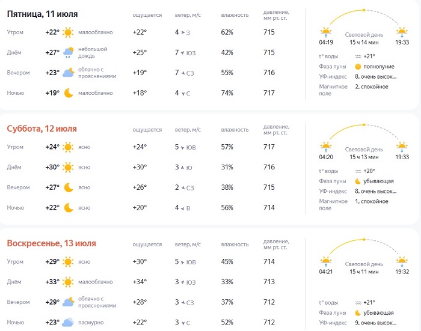
Task: Click Friday's УФ-индекс value 8, очень высок...
Action: pos(376,76)
